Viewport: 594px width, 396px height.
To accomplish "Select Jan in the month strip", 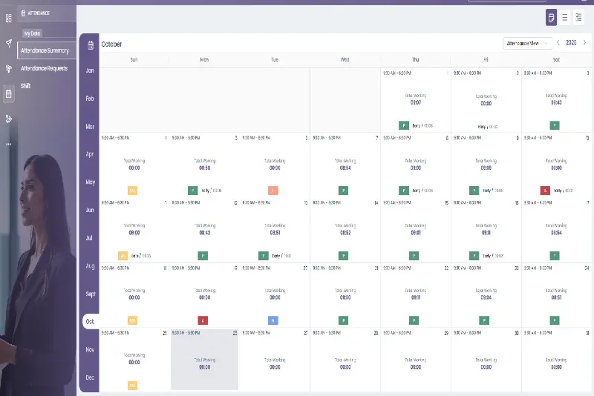I will point(90,70).
